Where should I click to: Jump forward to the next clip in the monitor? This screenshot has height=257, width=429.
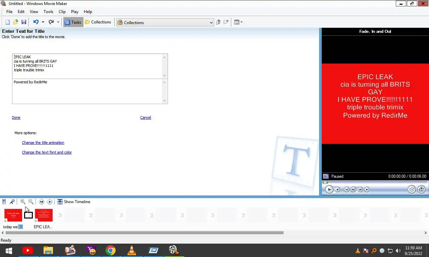pos(367,189)
